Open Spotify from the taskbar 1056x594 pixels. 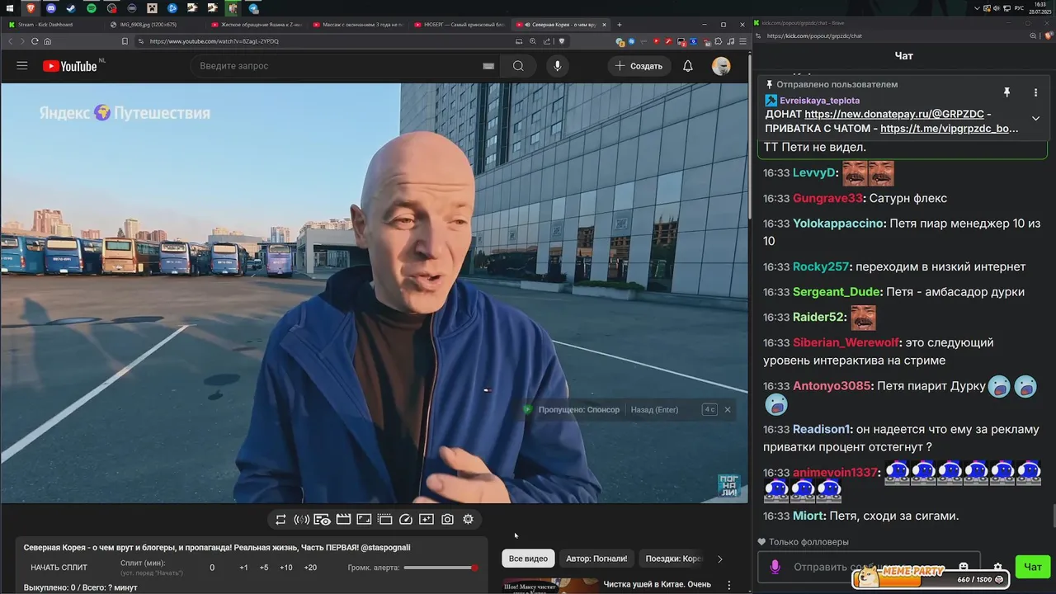point(91,8)
